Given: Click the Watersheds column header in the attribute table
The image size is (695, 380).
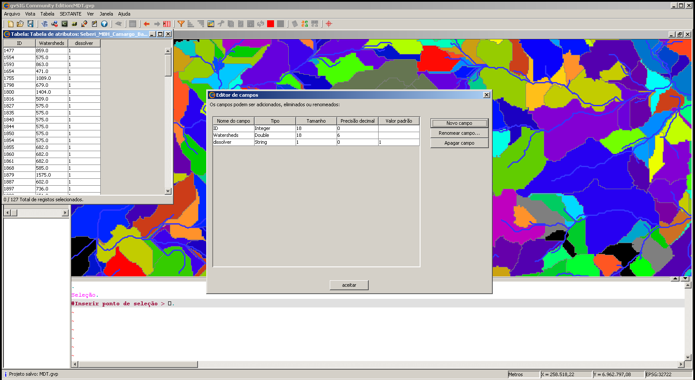Looking at the screenshot, I should (x=51, y=43).
